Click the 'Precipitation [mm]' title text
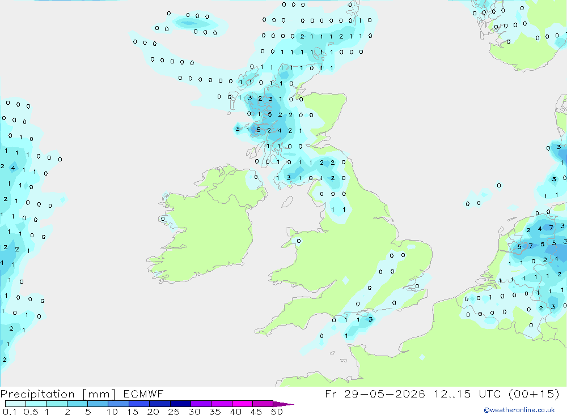The image size is (567, 415). click(58, 394)
